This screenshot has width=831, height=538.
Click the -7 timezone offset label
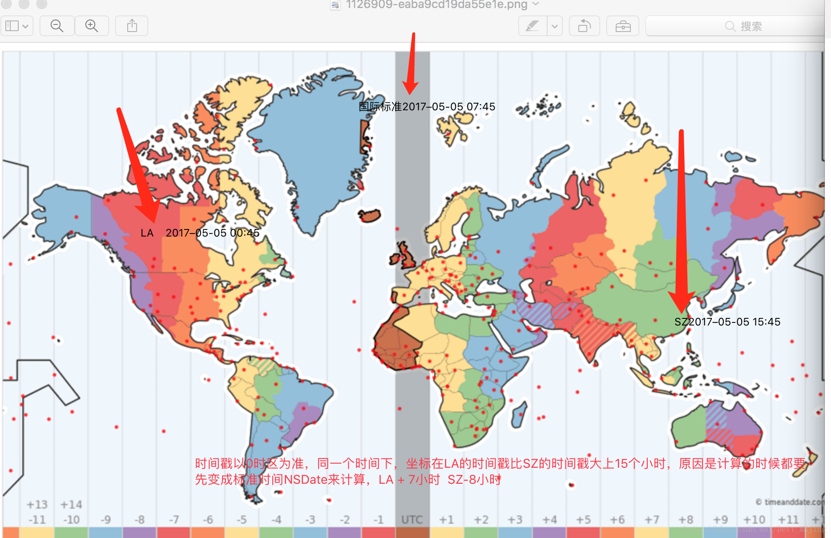174,520
